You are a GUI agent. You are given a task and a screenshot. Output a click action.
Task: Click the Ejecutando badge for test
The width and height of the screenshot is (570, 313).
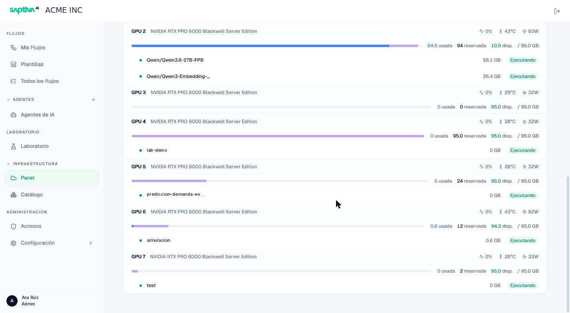click(522, 286)
